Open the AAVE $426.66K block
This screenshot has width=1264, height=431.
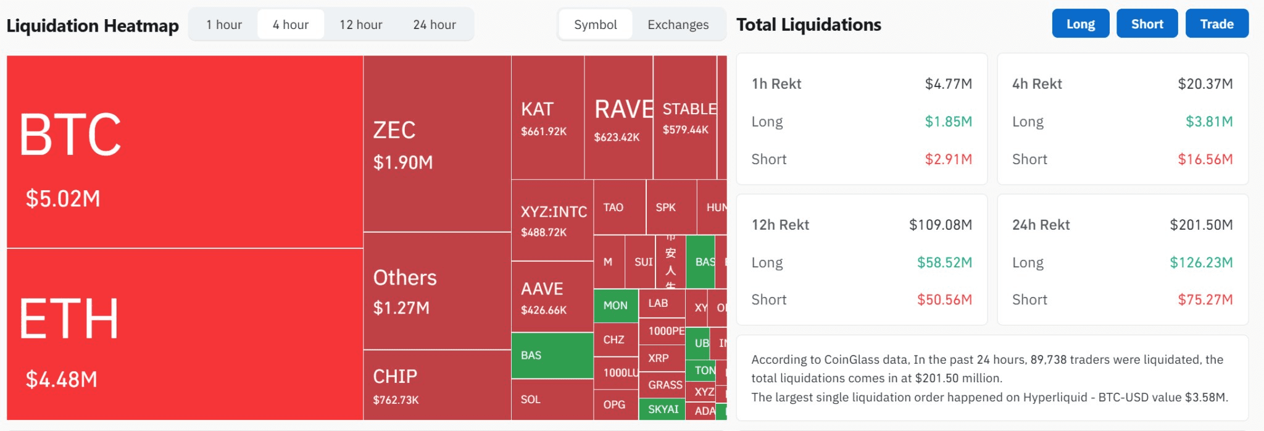click(x=552, y=297)
